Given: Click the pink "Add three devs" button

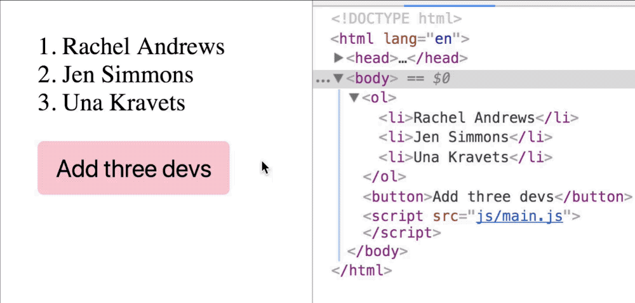Looking at the screenshot, I should pos(133,168).
